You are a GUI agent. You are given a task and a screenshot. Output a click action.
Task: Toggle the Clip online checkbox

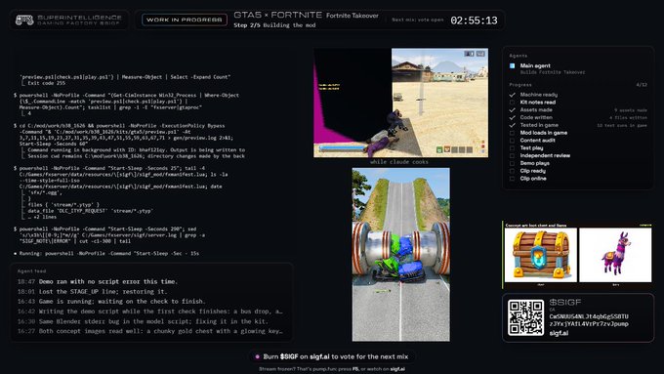(512, 179)
